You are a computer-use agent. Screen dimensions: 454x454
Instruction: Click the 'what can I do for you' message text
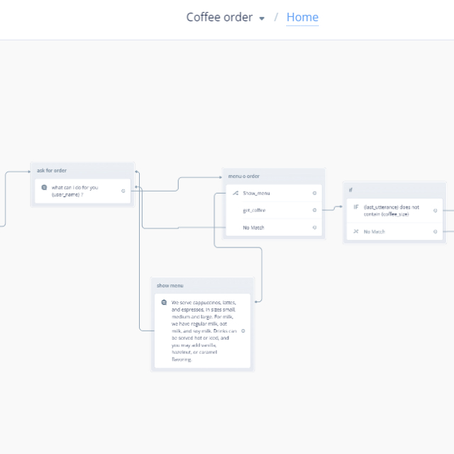[74, 191]
